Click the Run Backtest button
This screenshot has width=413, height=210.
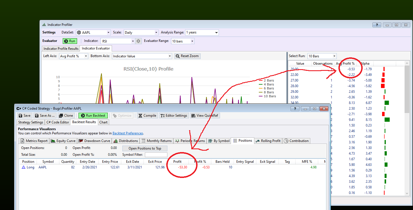point(93,115)
